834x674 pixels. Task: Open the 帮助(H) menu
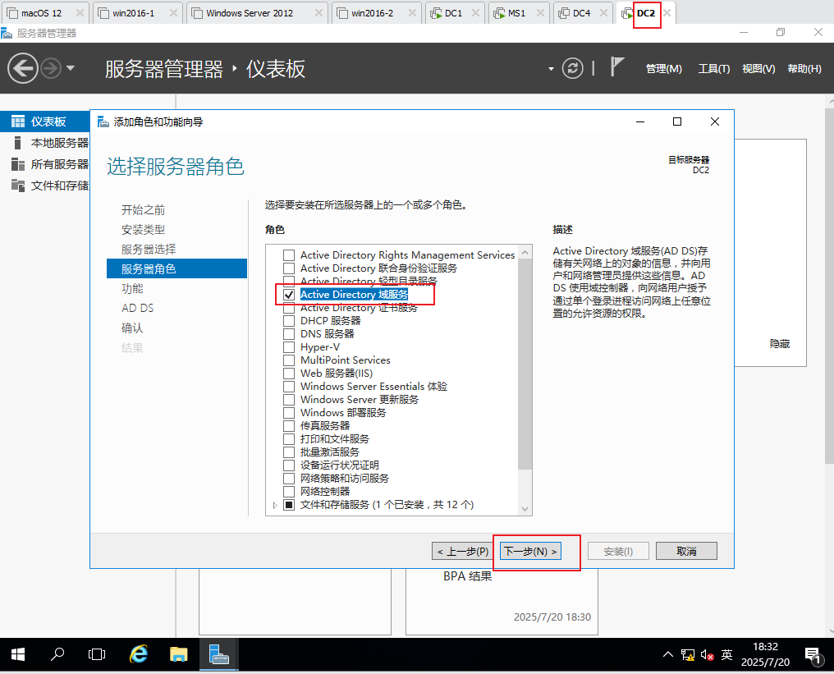click(804, 69)
